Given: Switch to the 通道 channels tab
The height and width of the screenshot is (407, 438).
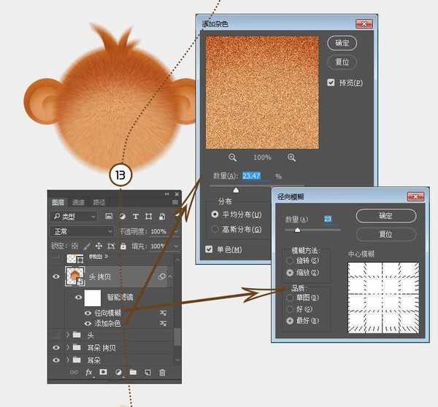Looking at the screenshot, I should tap(78, 202).
